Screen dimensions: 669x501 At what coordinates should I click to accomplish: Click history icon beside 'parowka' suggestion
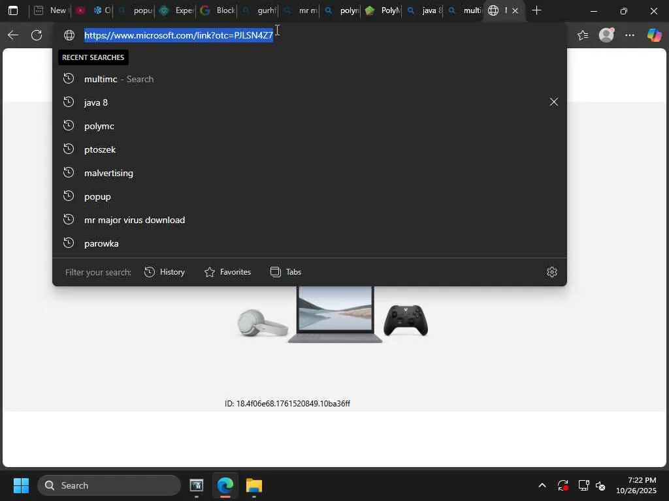[69, 243]
